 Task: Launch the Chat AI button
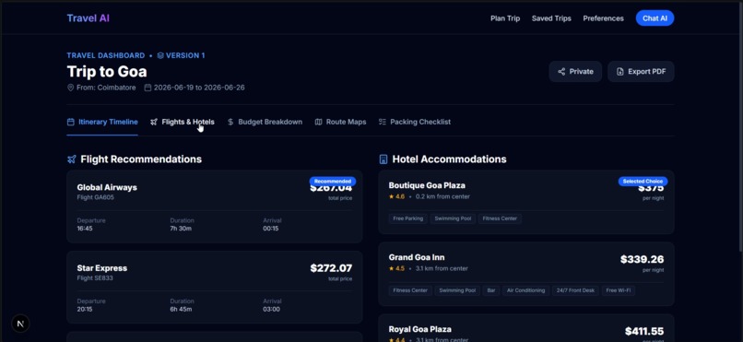pos(655,18)
